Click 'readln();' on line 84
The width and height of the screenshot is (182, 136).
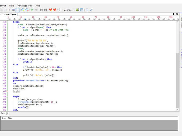coord(24,107)
